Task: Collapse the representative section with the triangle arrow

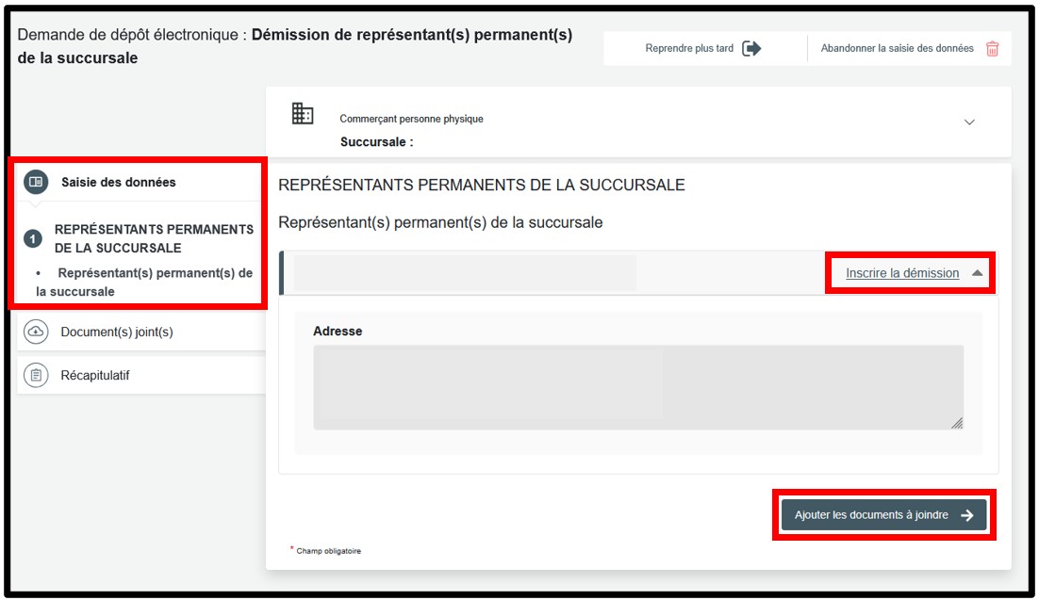Action: [978, 273]
